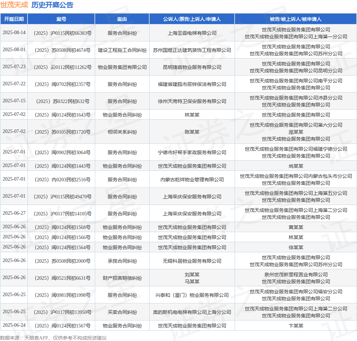Select defendant 泉州世茂新里程置业有限公司
This screenshot has height=341, width=357.
(x=296, y=275)
